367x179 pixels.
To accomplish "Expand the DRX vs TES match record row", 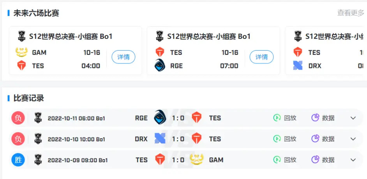I will pos(353,139).
